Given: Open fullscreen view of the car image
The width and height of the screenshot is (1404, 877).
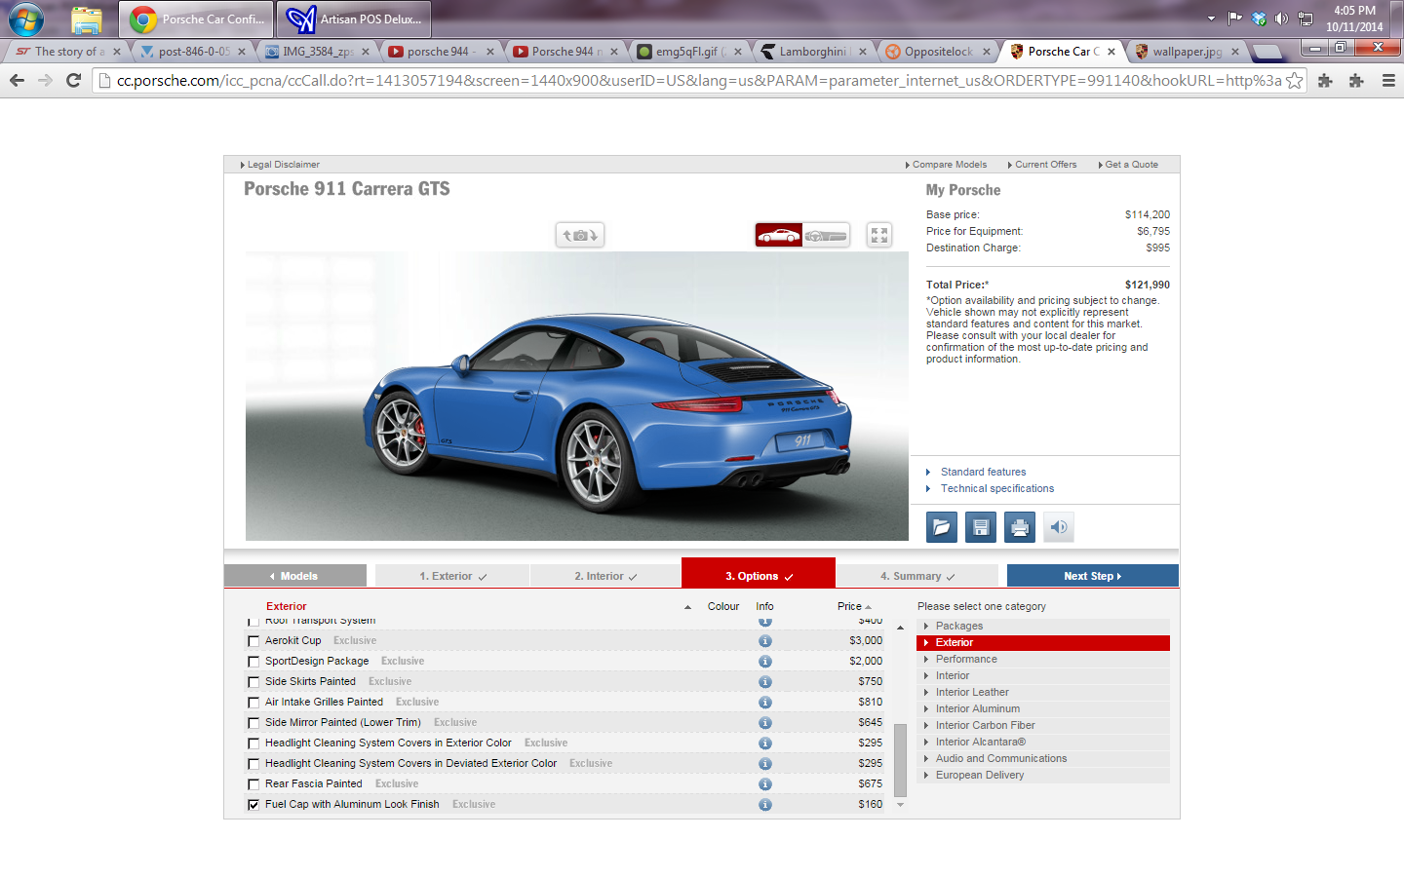Looking at the screenshot, I should [x=879, y=235].
